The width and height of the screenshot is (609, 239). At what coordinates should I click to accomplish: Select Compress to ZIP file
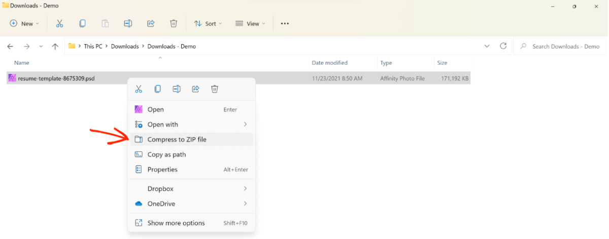pyautogui.click(x=177, y=139)
